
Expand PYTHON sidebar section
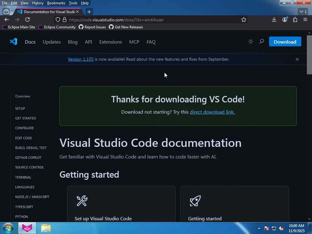point(22,217)
